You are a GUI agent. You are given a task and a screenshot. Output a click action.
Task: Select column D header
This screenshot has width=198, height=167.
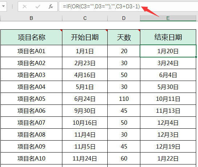[x=124, y=18]
